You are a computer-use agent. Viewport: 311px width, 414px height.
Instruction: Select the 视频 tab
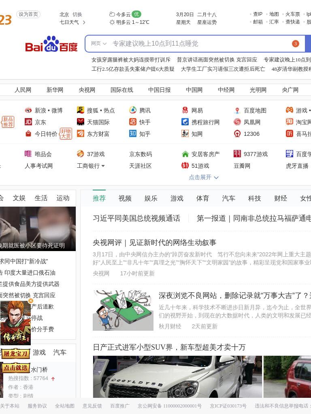[125, 198]
